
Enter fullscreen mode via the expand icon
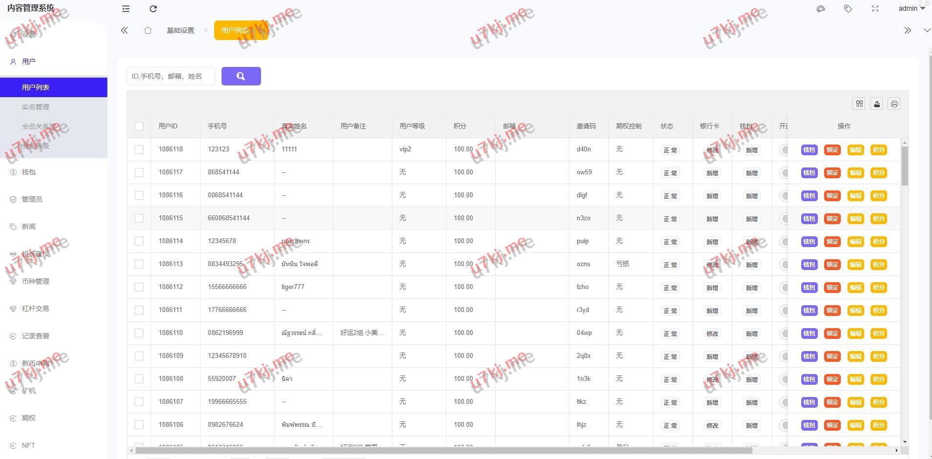[x=875, y=9]
